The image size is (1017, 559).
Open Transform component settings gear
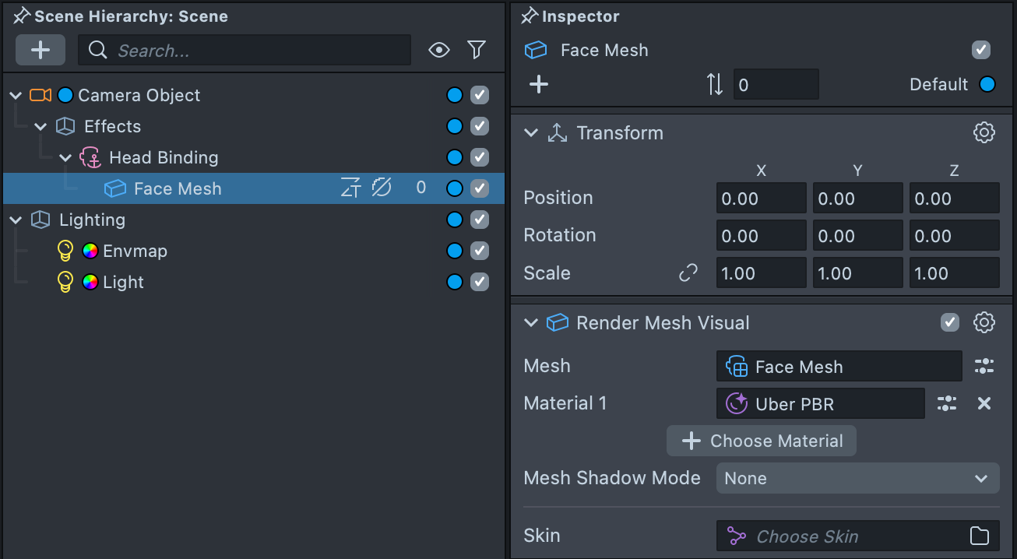[x=984, y=133]
